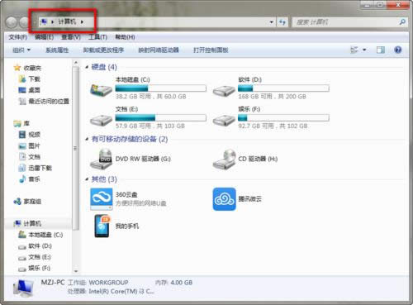Open 迅雷下载 library in sidebar
This screenshot has height=305, width=413.
point(35,168)
